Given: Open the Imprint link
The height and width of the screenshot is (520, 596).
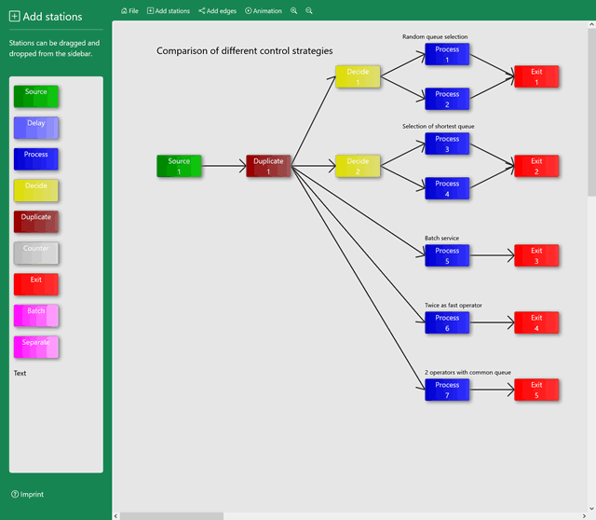Looking at the screenshot, I should click(28, 494).
